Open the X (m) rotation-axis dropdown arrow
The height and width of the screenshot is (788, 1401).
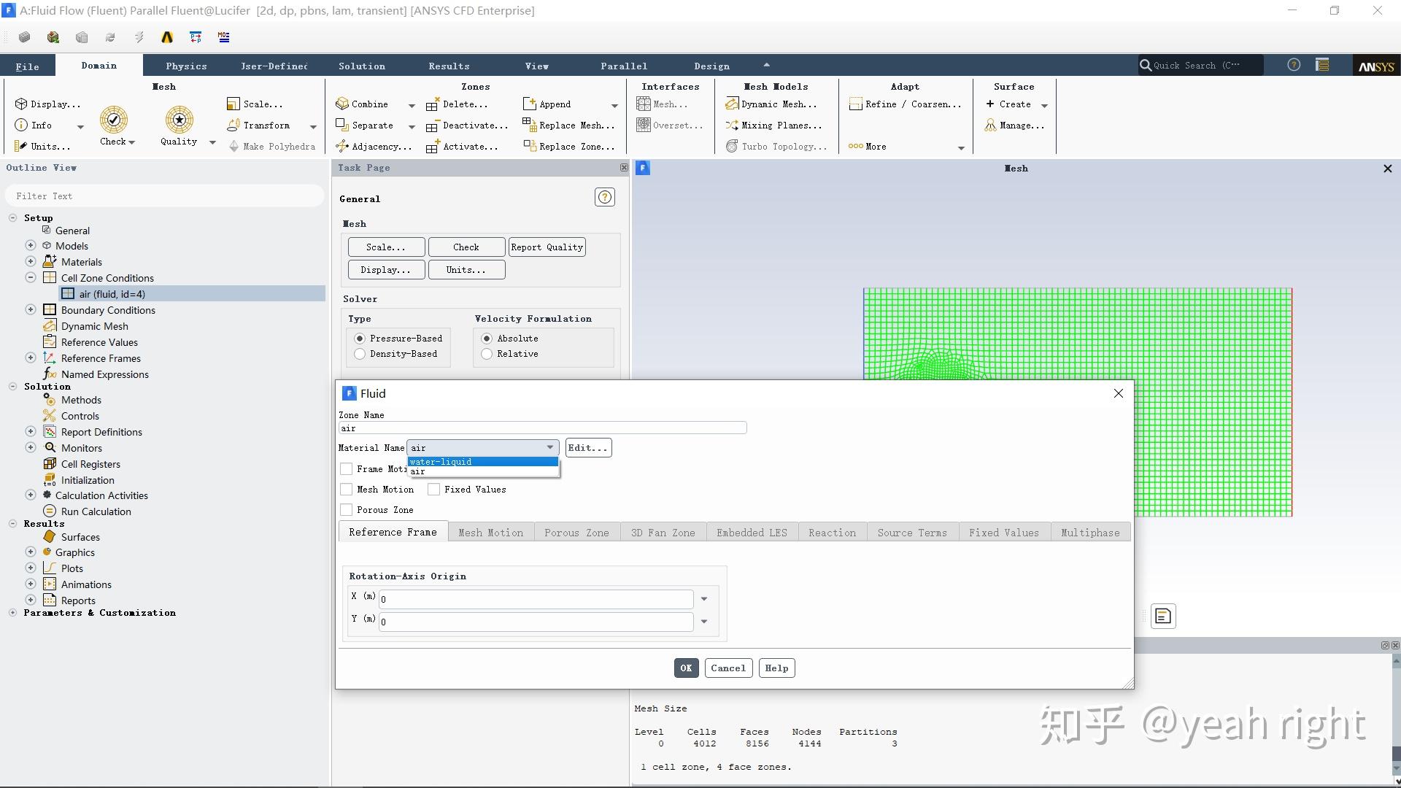point(704,599)
